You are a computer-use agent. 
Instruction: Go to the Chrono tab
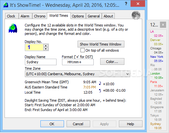(x=40, y=16)
